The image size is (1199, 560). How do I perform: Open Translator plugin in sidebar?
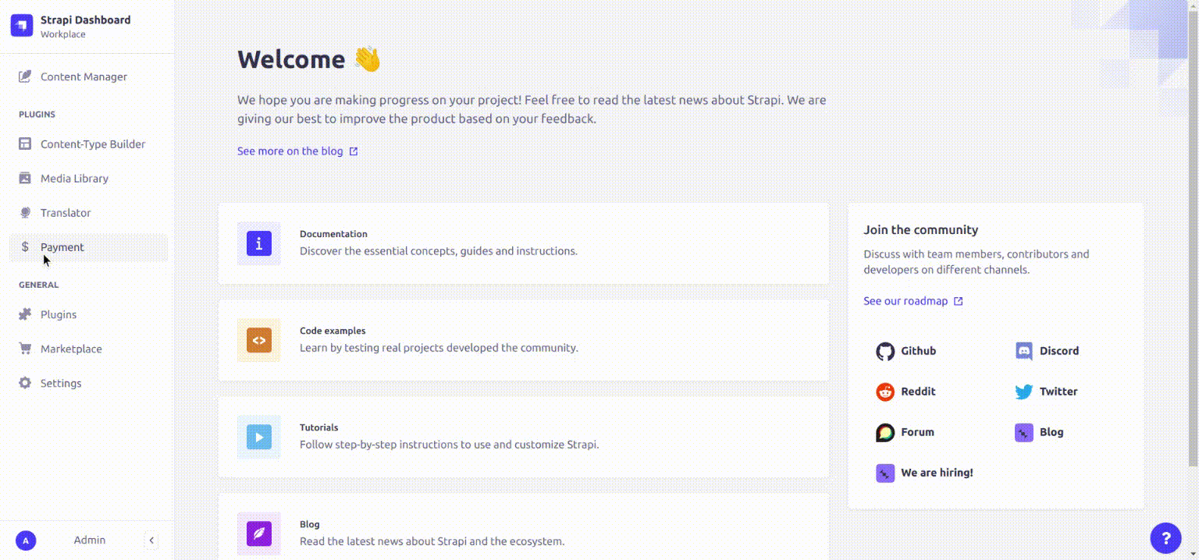(x=88, y=213)
